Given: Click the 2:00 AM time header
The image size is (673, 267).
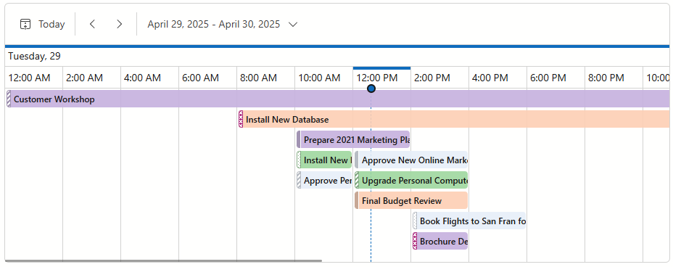Looking at the screenshot, I should (92, 78).
